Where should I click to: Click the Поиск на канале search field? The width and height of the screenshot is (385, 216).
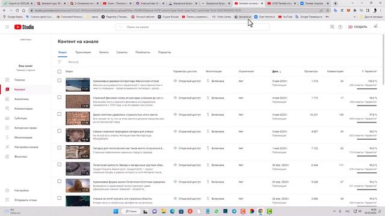click(x=192, y=27)
